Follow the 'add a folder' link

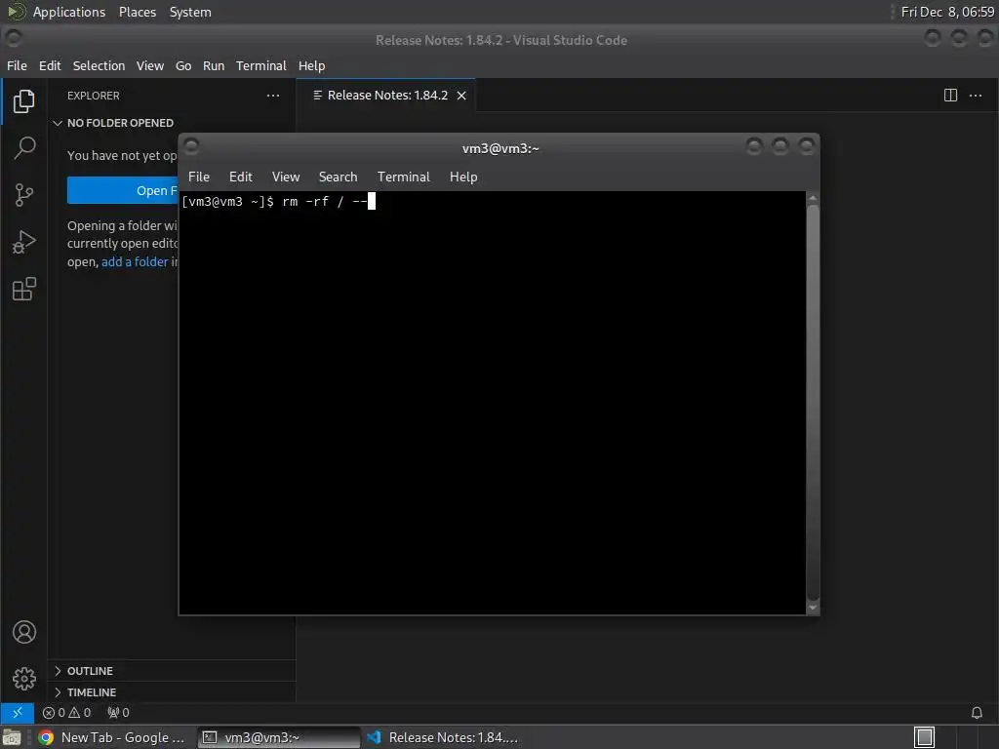click(135, 261)
